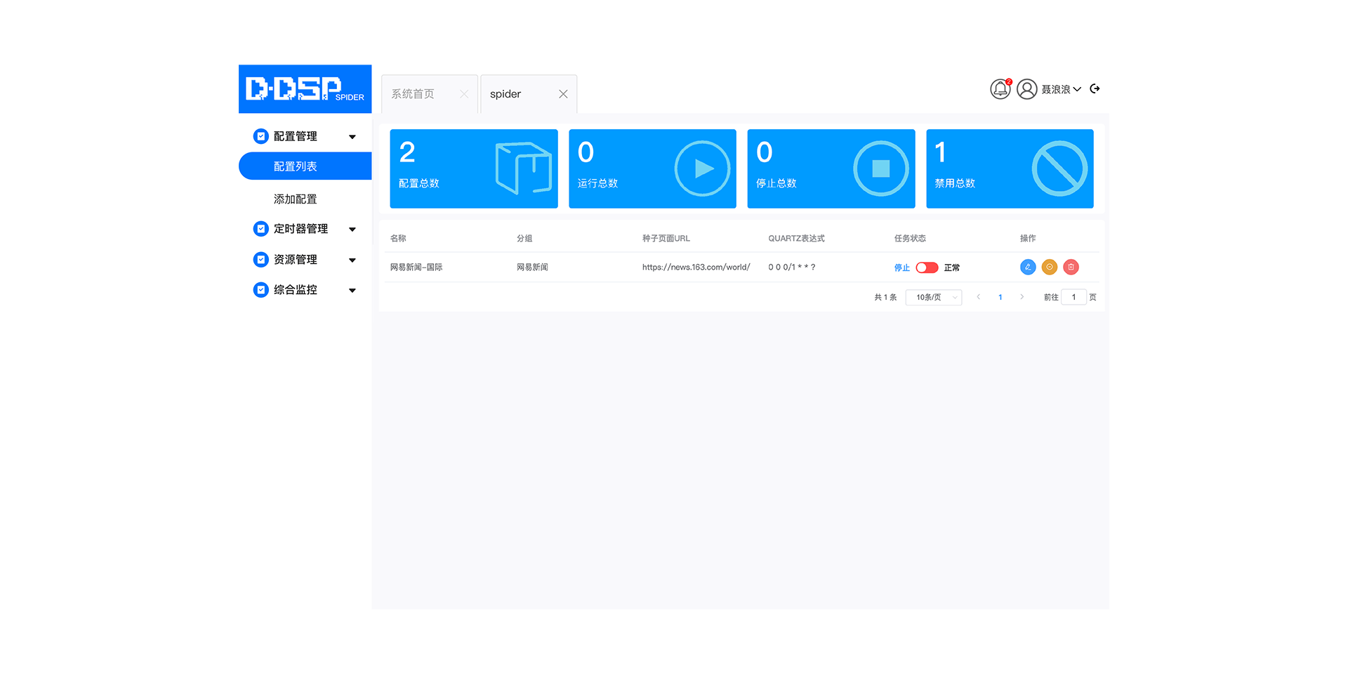Go to the next page arrow
Image resolution: width=1348 pixels, height=674 pixels.
[1022, 298]
